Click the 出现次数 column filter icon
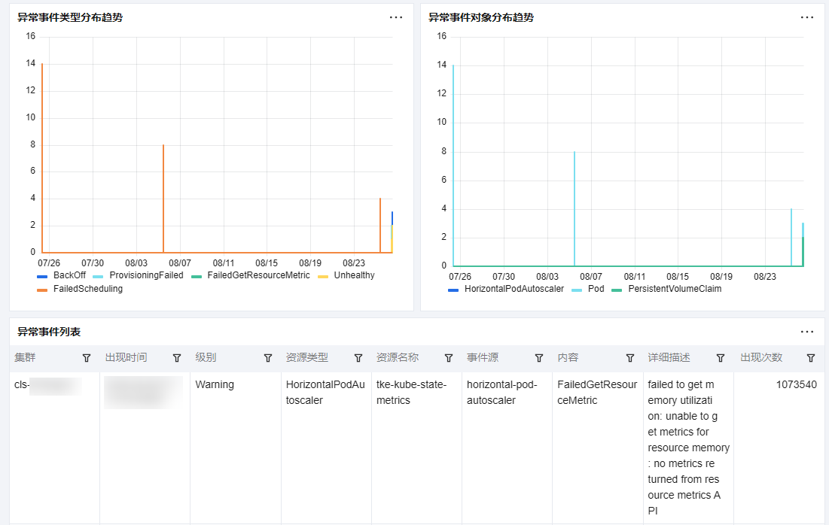This screenshot has width=829, height=525. pyautogui.click(x=811, y=358)
